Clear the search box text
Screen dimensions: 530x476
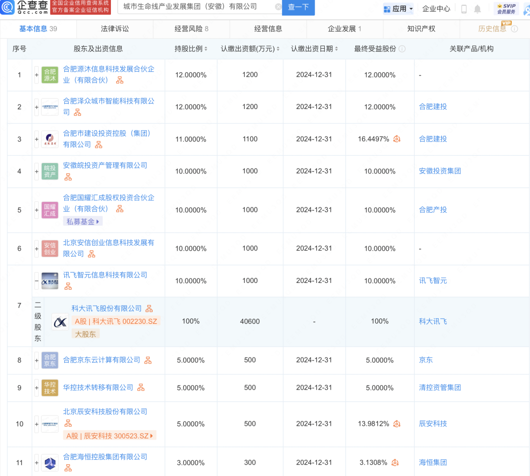[278, 7]
